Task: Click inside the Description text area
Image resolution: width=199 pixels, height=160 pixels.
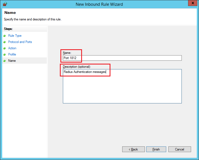Action: (122, 87)
